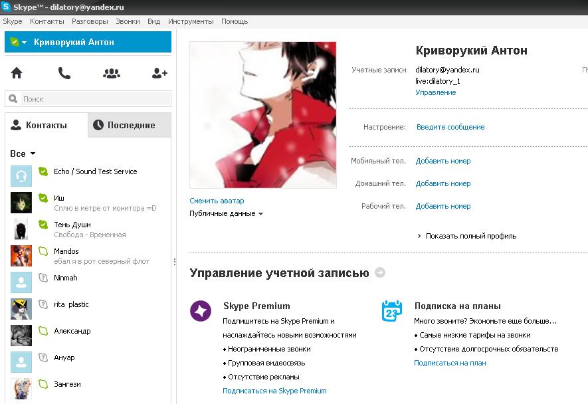Screen dimensions: 588x404
Task: Click the status icon next to Mandos
Action: pos(43,251)
